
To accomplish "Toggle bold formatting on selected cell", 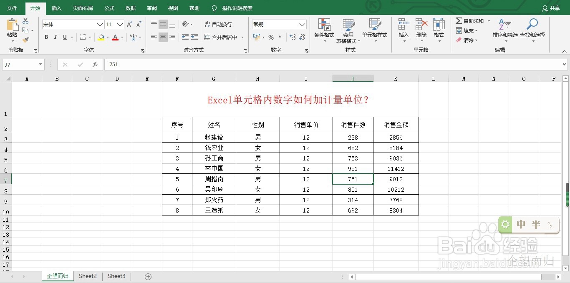I will pos(46,37).
